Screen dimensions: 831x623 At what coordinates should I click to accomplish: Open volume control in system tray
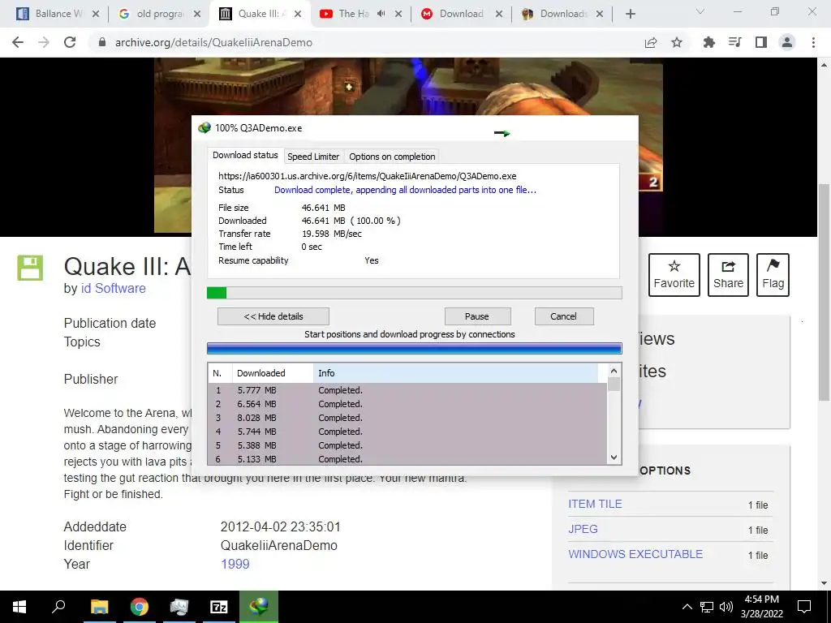point(726,607)
